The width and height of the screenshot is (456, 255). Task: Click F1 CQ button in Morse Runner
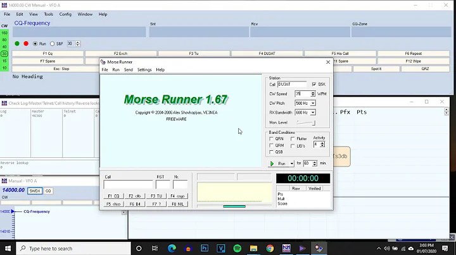pos(113,196)
